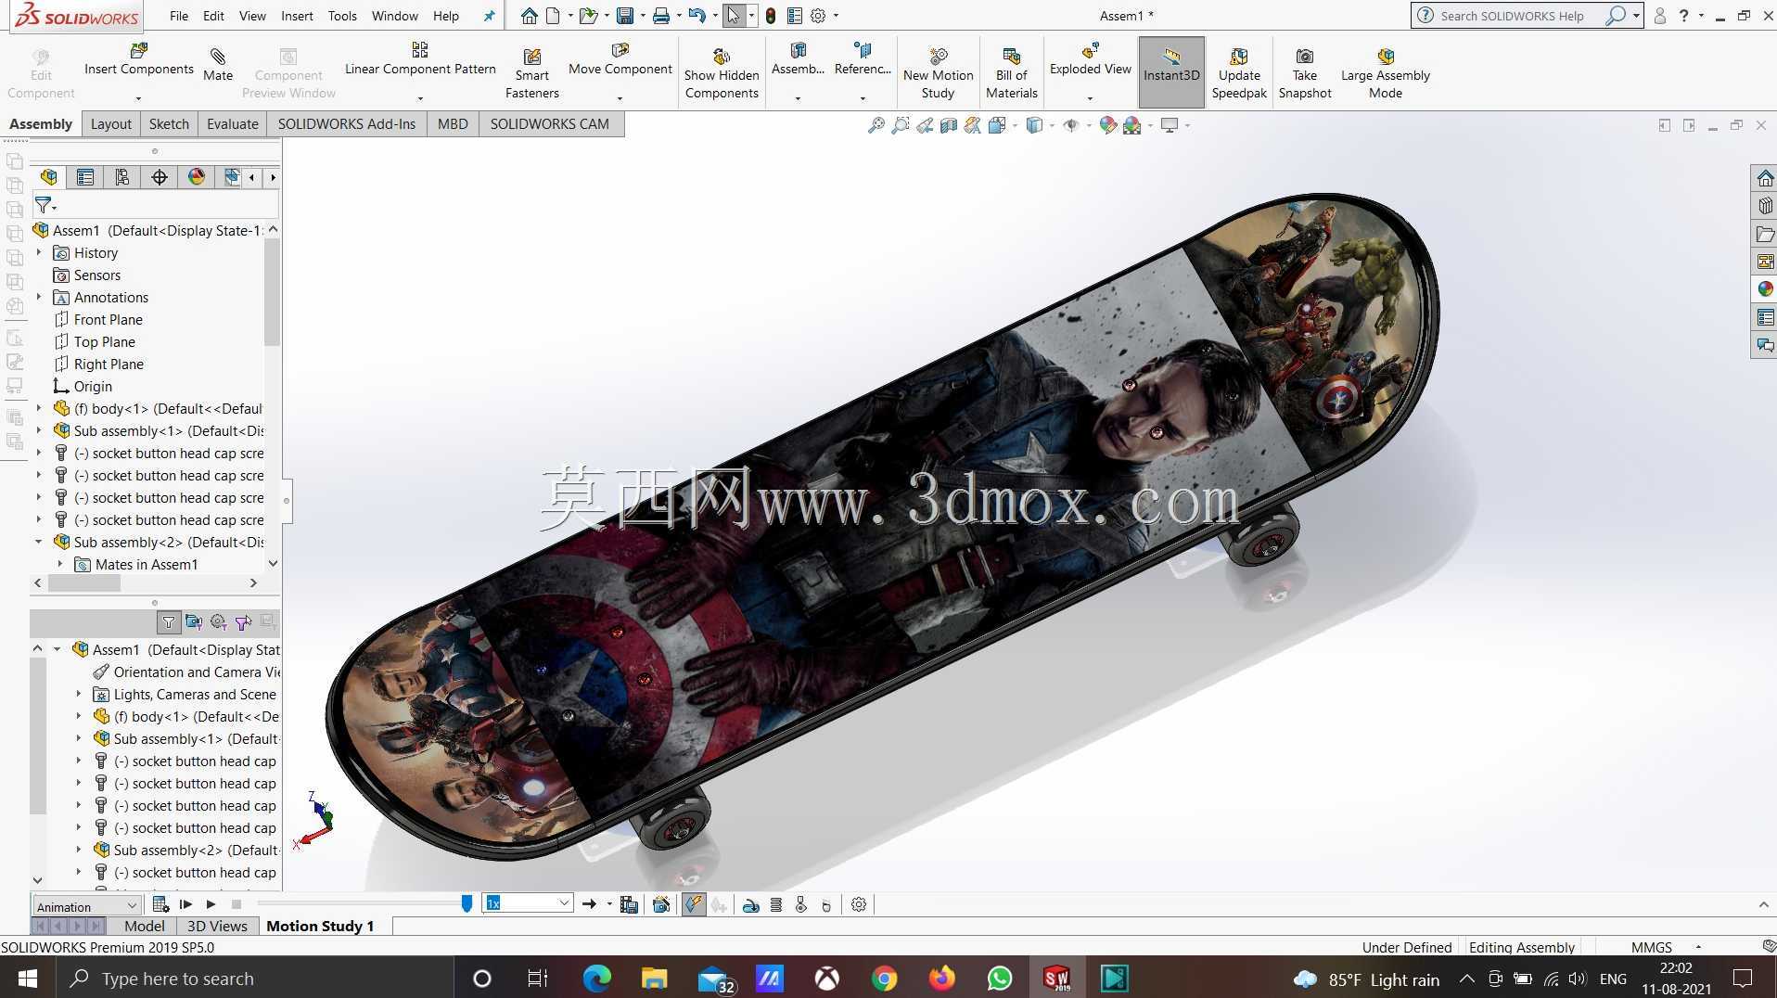Image resolution: width=1777 pixels, height=998 pixels.
Task: Click the Edit Appearance icon
Action: [1107, 125]
